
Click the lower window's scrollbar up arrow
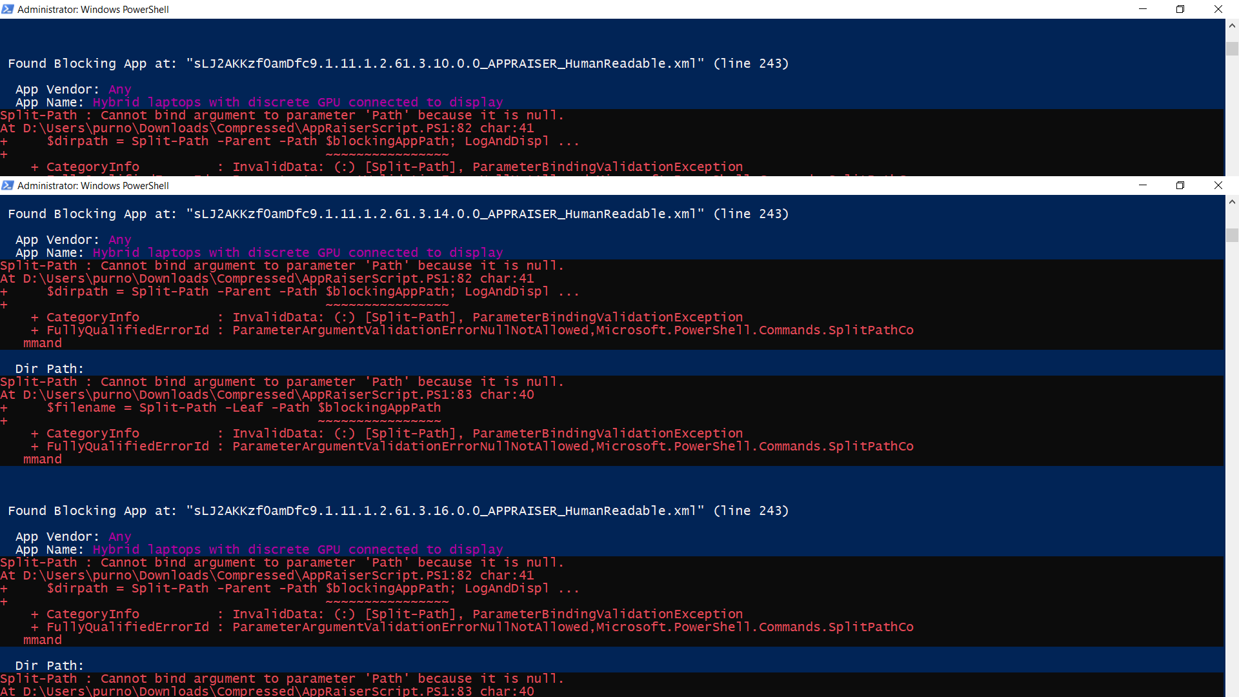click(1232, 202)
